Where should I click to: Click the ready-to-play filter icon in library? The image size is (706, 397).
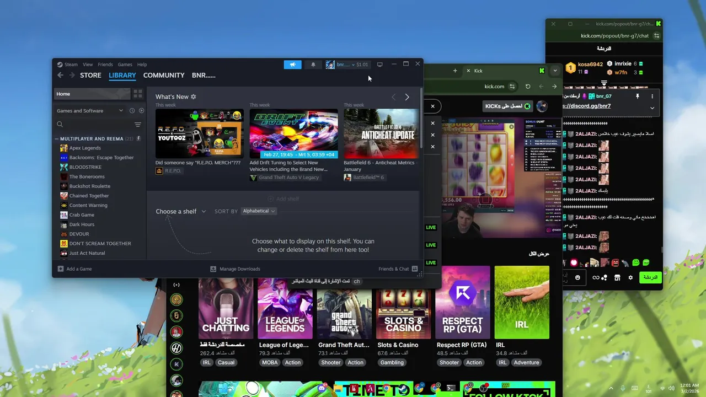141,111
